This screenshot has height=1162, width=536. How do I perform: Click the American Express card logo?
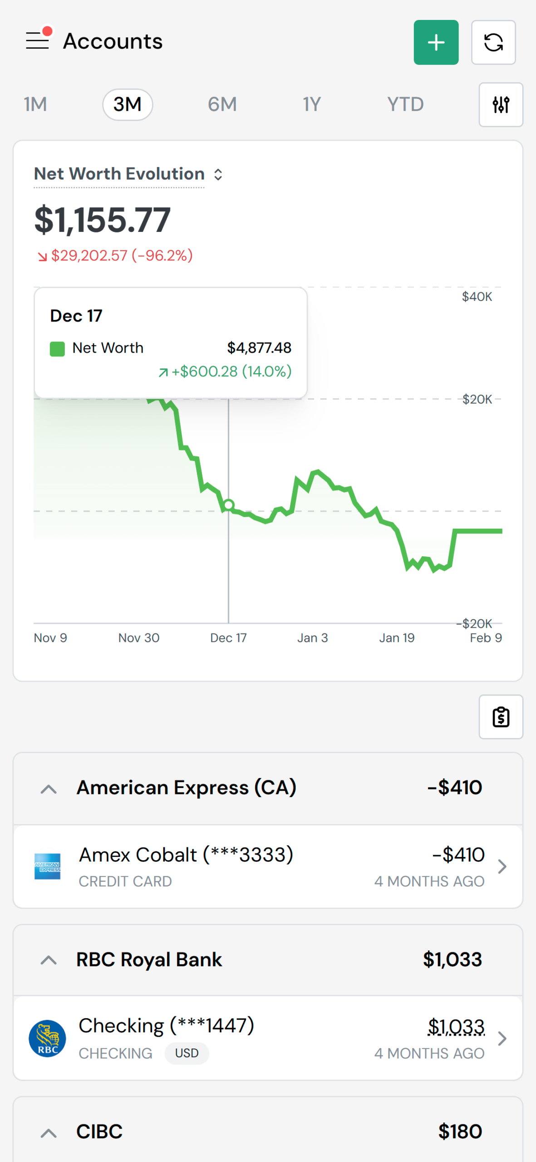click(x=48, y=866)
